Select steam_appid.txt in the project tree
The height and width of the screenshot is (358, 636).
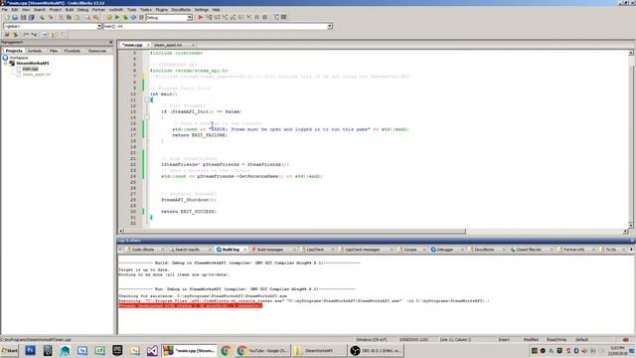click(37, 75)
